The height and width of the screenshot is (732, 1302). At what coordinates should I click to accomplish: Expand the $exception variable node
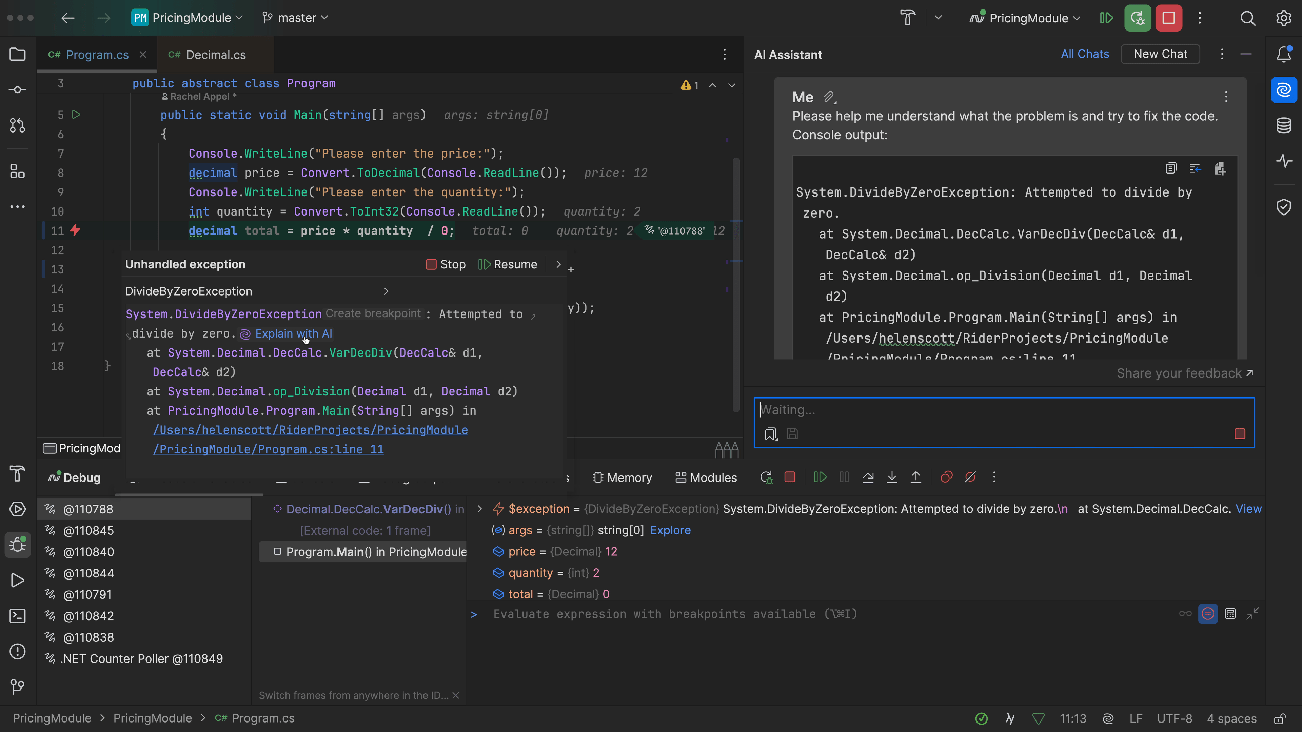(x=480, y=509)
